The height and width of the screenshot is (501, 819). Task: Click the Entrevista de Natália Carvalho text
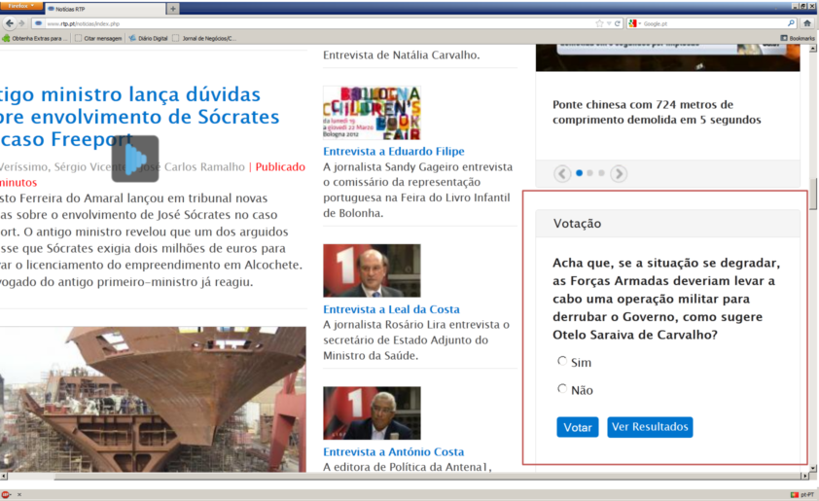click(401, 54)
